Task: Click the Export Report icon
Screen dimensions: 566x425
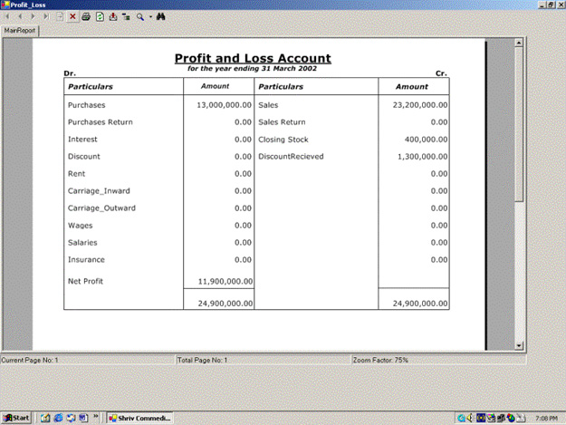Action: (112, 16)
